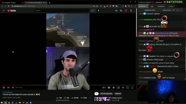Screen dimensions: 186x104
Task: Focus the YouTube search box
Action: pyautogui.click(x=62, y=11)
